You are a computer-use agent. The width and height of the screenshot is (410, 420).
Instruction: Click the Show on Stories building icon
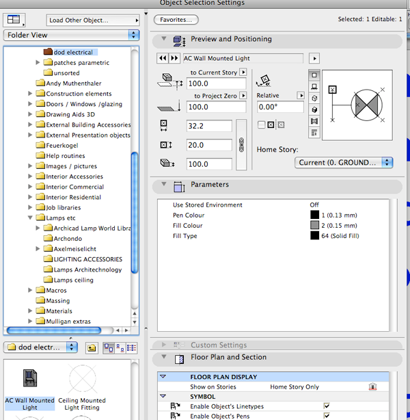pos(373,386)
